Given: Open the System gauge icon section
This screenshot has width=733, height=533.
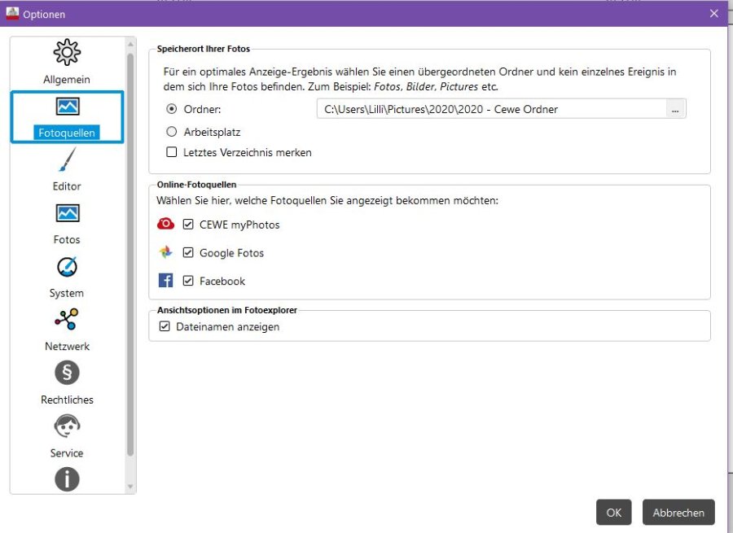Looking at the screenshot, I should (x=67, y=267).
